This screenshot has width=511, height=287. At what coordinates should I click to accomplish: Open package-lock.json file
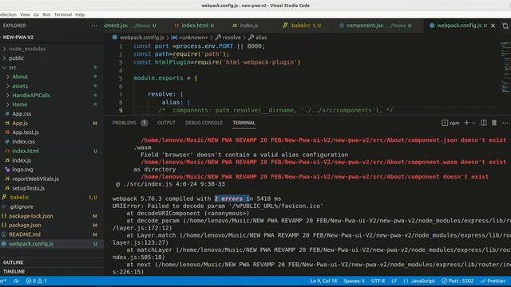(30, 216)
